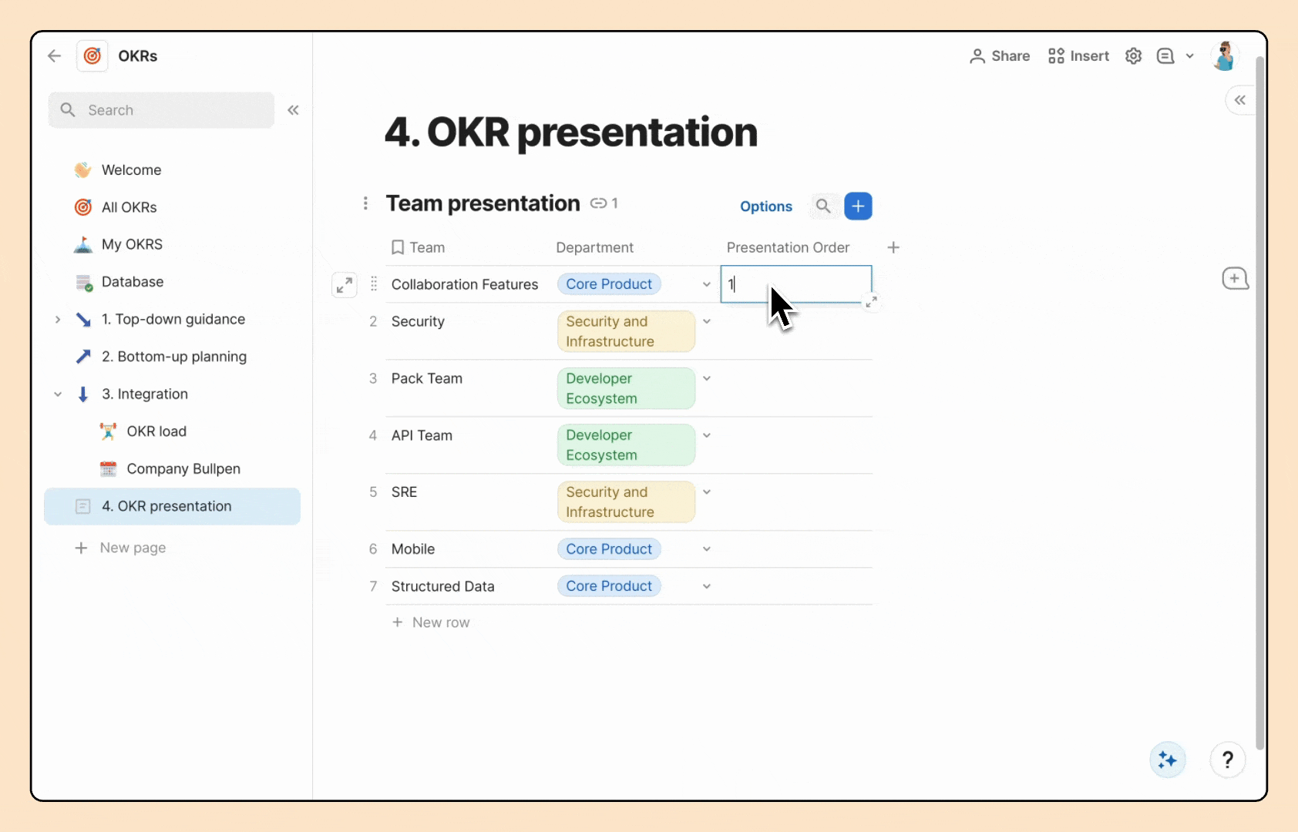Open 2. Bottom-up planning page

(173, 357)
